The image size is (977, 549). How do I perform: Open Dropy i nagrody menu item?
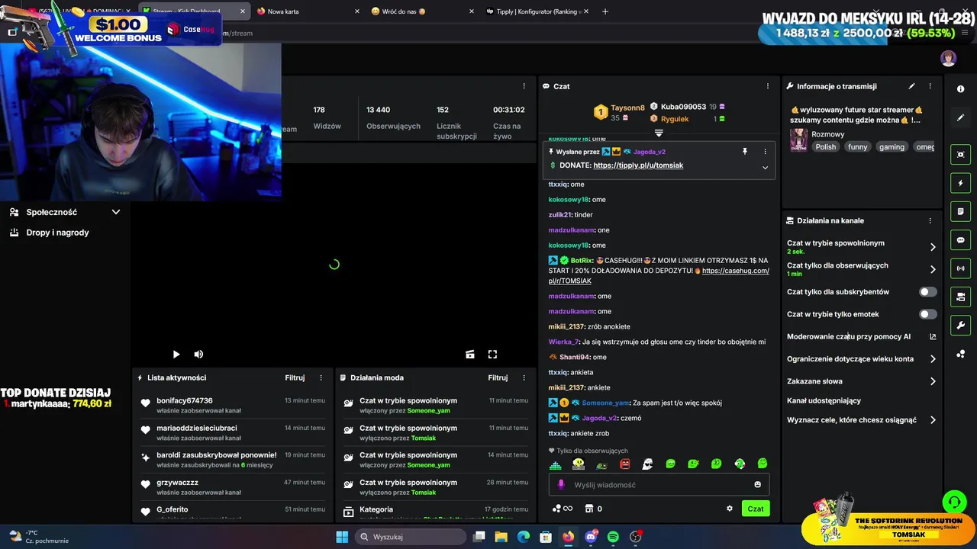point(57,233)
